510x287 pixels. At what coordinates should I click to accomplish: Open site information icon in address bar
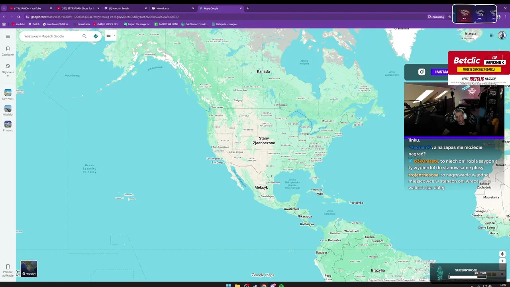pyautogui.click(x=27, y=17)
